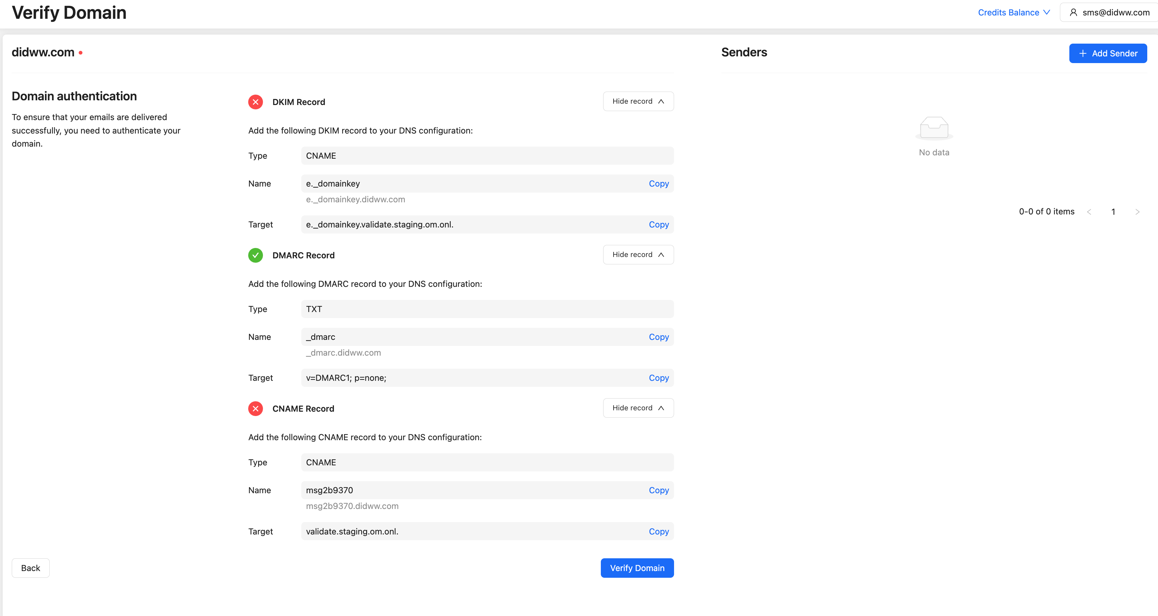The height and width of the screenshot is (616, 1158).
Task: Click the green DMARC Record verified checkmark icon
Action: 255,255
